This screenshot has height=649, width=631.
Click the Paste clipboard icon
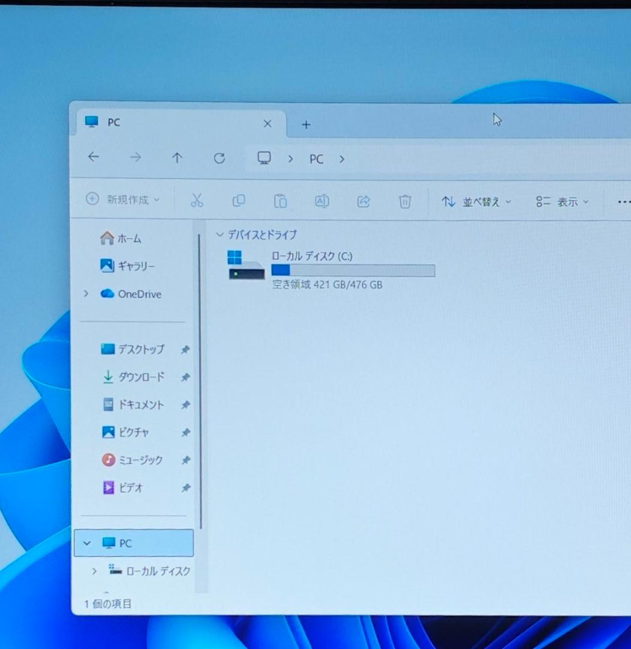(x=280, y=201)
